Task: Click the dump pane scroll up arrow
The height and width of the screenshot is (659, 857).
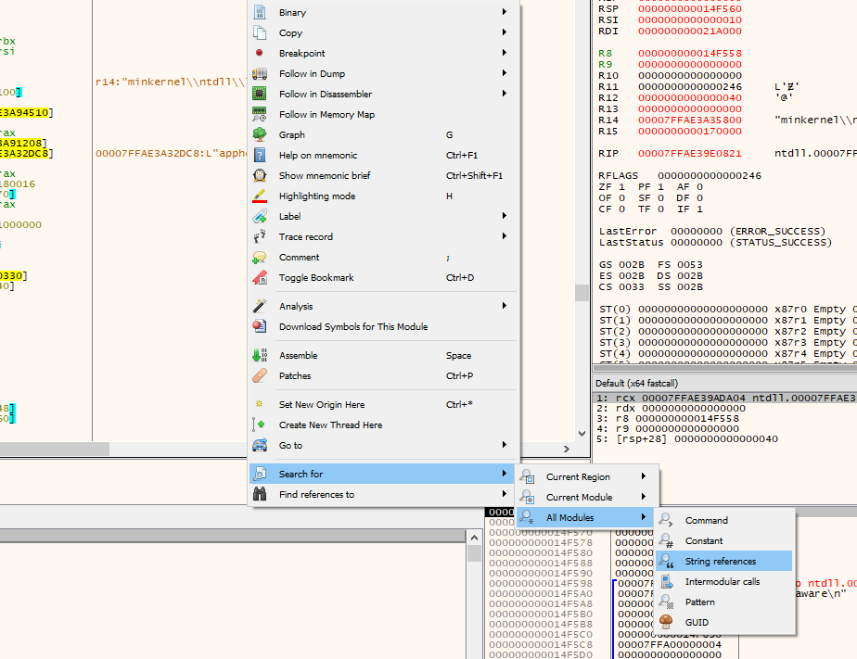Action: [x=475, y=538]
